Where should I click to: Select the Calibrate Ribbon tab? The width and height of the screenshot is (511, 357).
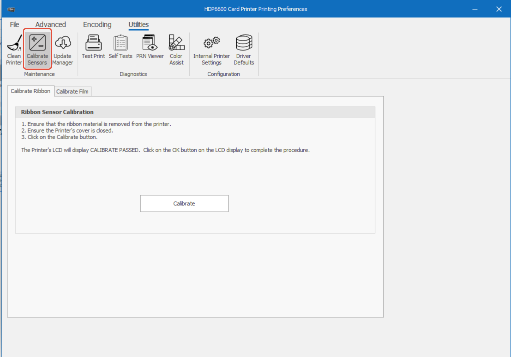(x=31, y=91)
